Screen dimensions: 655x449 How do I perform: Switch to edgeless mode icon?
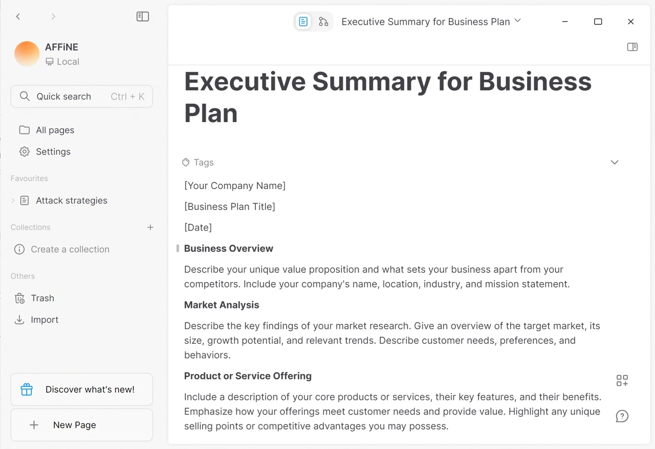coord(323,21)
